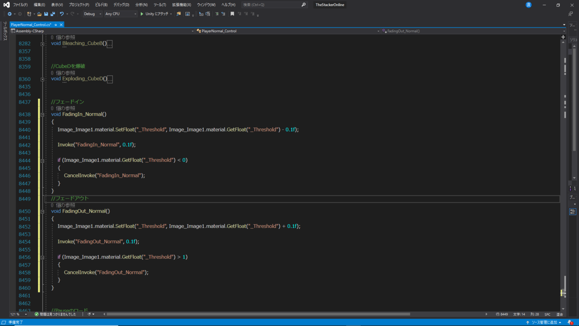Open the Unity attach button dropdown arrow
Viewport: 579px width, 326px height.
[x=171, y=14]
